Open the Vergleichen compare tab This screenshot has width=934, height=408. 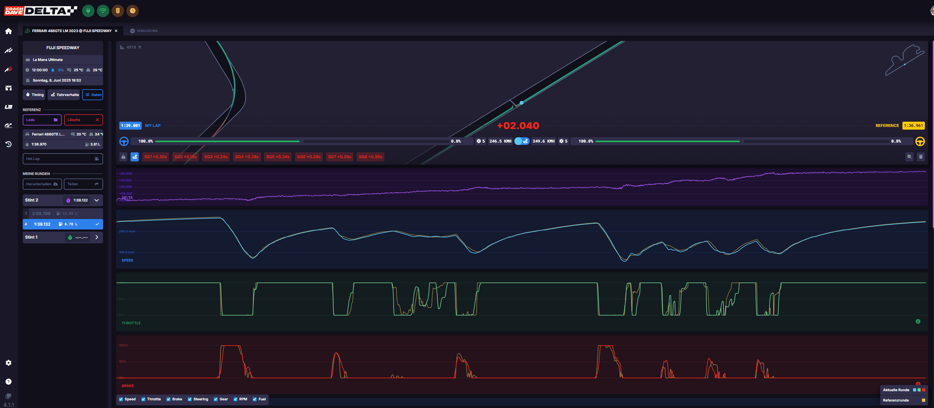(x=144, y=31)
